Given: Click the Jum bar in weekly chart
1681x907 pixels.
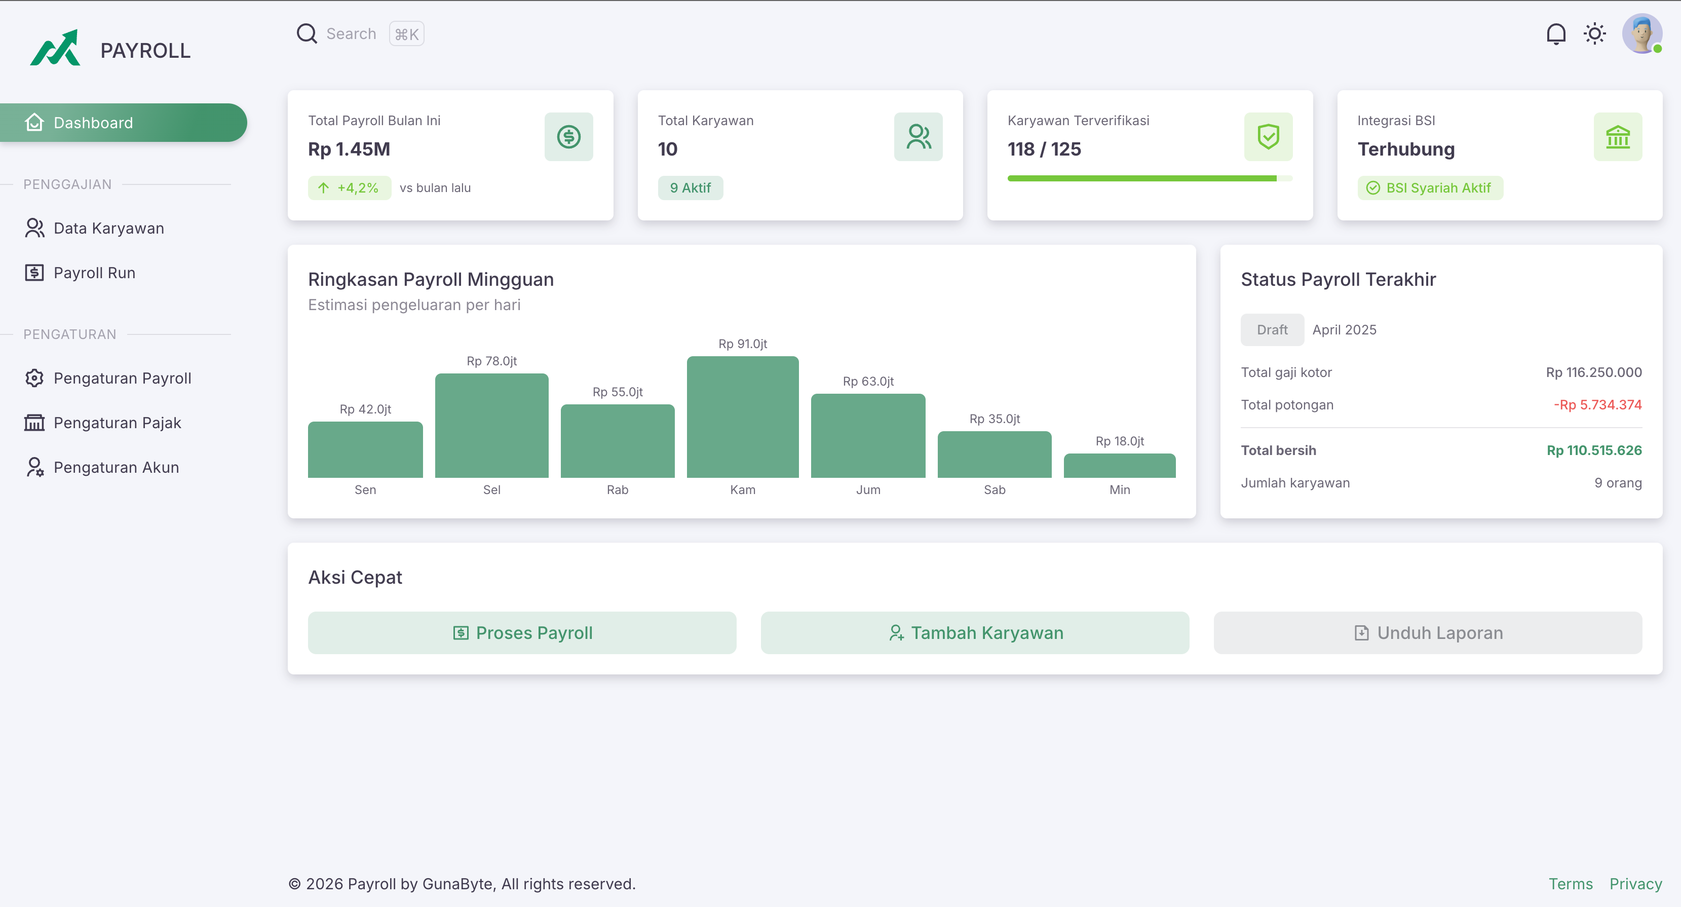Looking at the screenshot, I should click(868, 435).
